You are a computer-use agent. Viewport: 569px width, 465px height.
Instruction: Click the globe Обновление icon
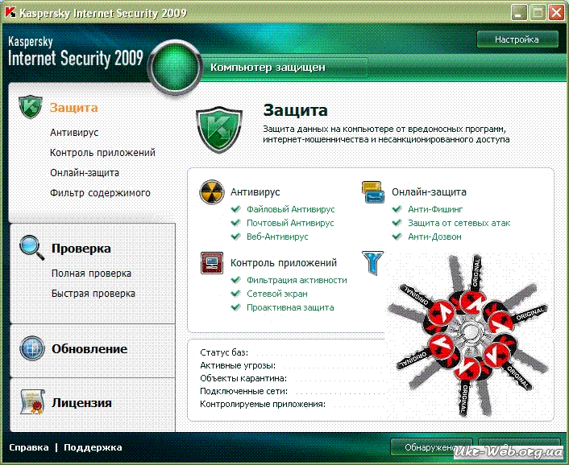pos(32,348)
